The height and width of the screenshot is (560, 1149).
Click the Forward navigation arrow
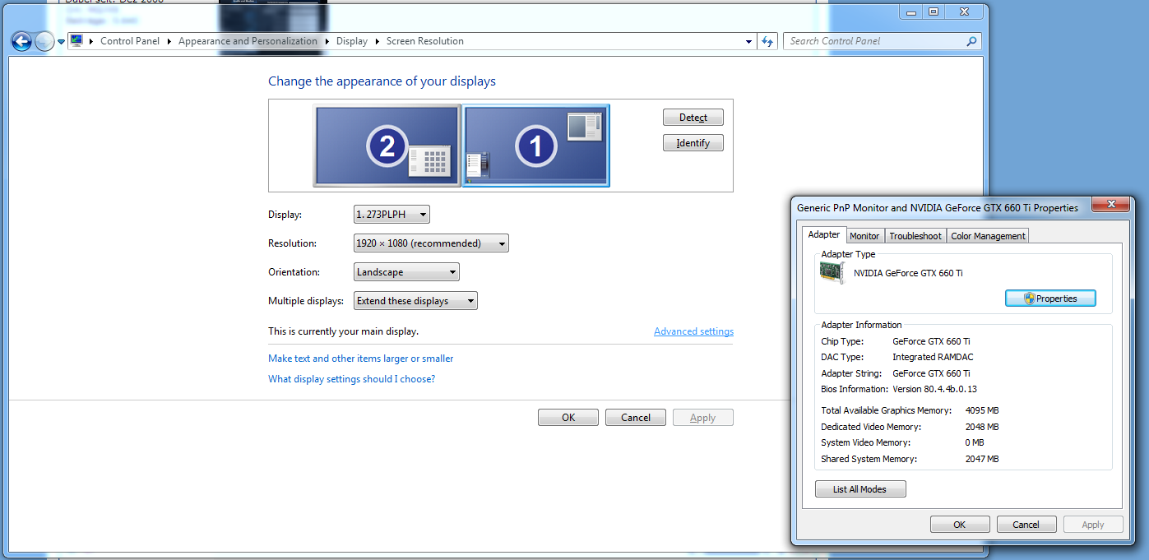(44, 41)
